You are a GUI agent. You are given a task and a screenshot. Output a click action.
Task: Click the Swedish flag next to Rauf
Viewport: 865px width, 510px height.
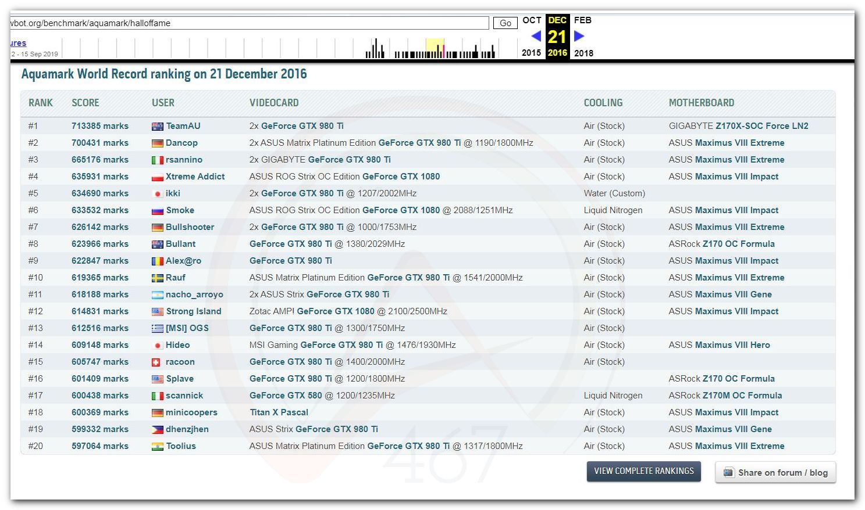pos(157,278)
